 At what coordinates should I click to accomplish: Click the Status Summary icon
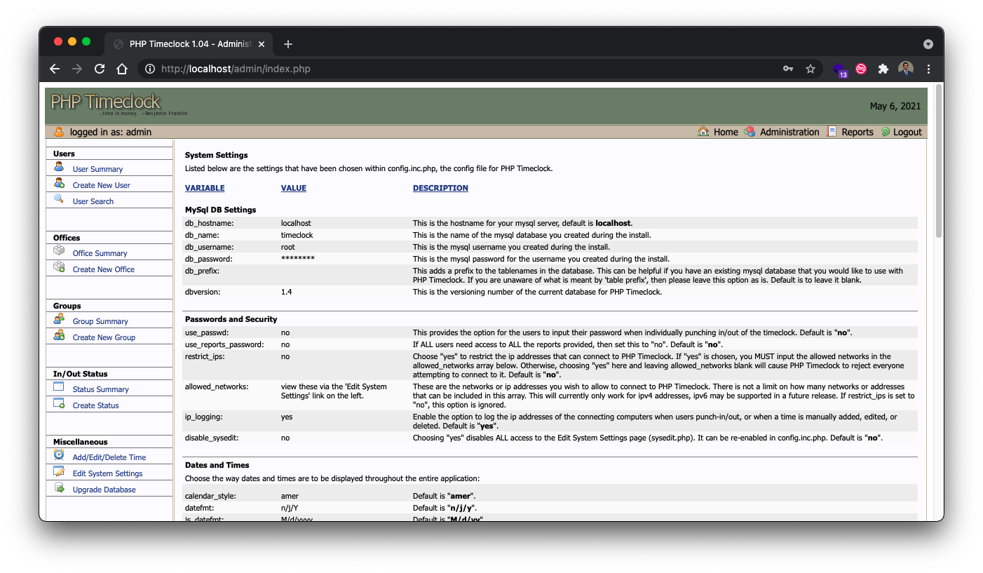[60, 388]
